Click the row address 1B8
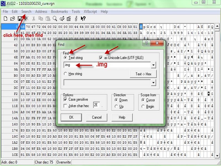Viewport: 221px width, 166px height. pos(15,149)
